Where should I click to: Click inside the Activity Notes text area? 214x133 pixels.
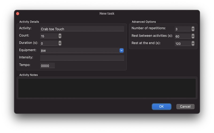pyautogui.click(x=107, y=88)
